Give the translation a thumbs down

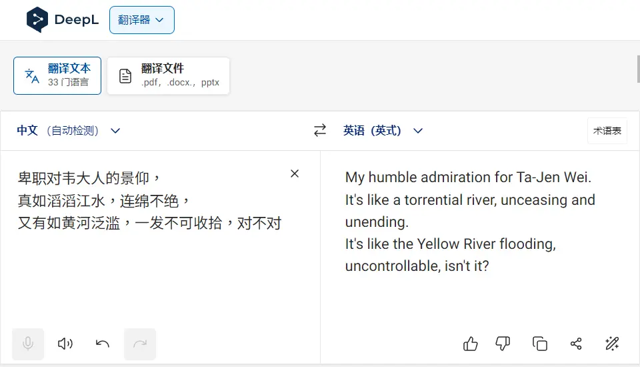pos(503,344)
